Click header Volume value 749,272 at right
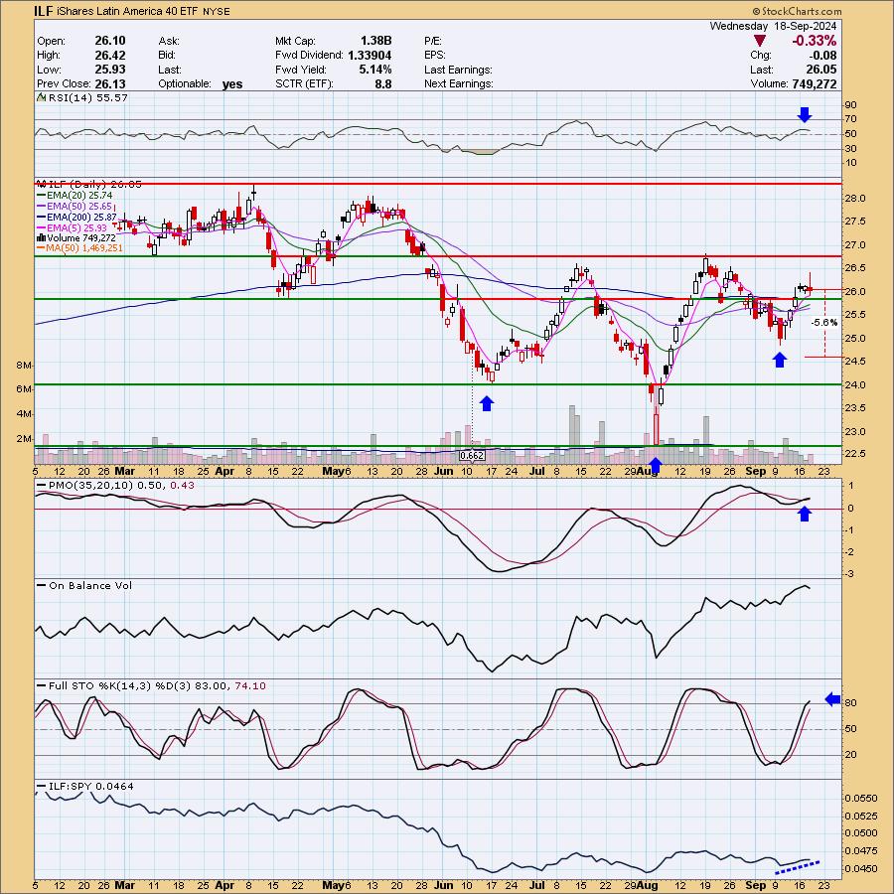Screen dimensions: 894x894 pyautogui.click(x=815, y=83)
